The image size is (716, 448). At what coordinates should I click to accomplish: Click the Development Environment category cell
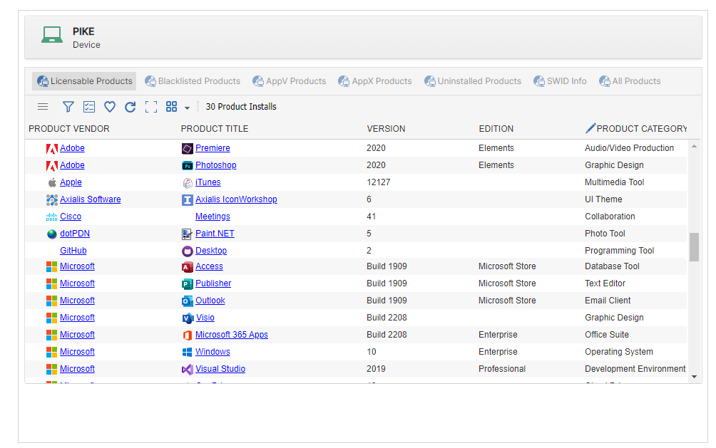pyautogui.click(x=635, y=369)
